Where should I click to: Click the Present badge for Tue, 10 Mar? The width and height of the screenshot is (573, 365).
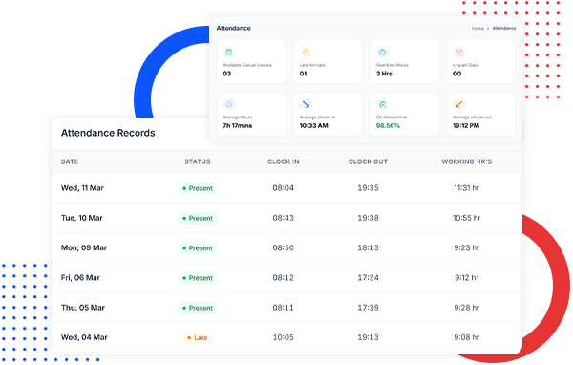198,219
